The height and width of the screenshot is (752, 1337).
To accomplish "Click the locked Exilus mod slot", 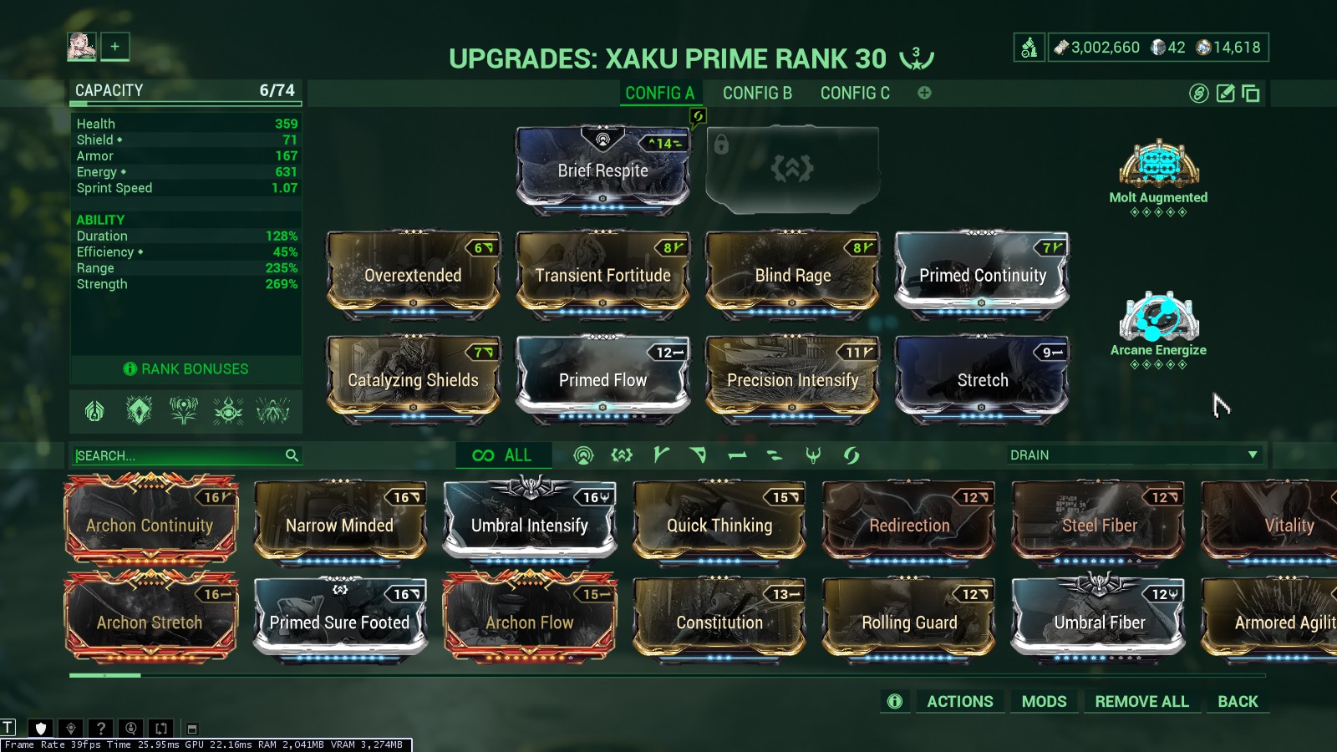I will click(x=792, y=169).
